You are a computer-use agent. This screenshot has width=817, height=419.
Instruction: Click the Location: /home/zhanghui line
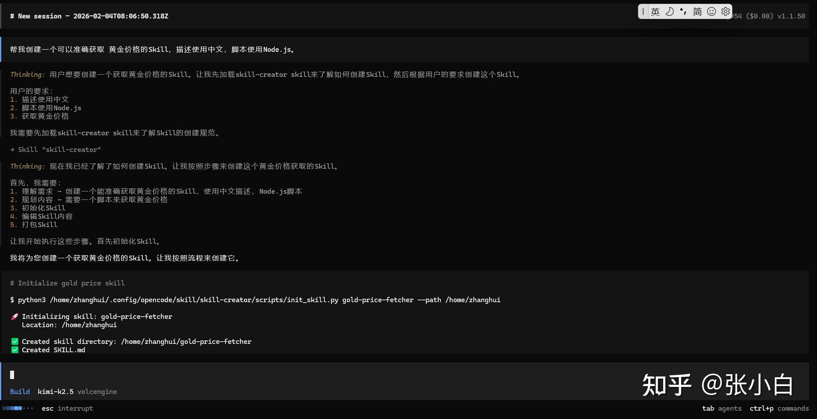(69, 325)
